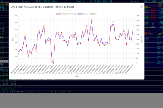Click cc 132 in the bottom list
Screen dimensions: 163x108
click(x=30, y=92)
